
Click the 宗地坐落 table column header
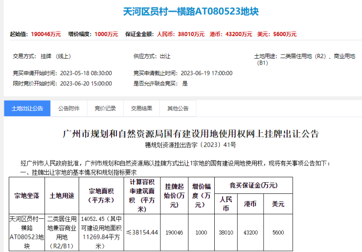coord(27,195)
